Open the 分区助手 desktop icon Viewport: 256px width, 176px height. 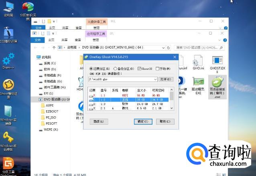(28, 10)
